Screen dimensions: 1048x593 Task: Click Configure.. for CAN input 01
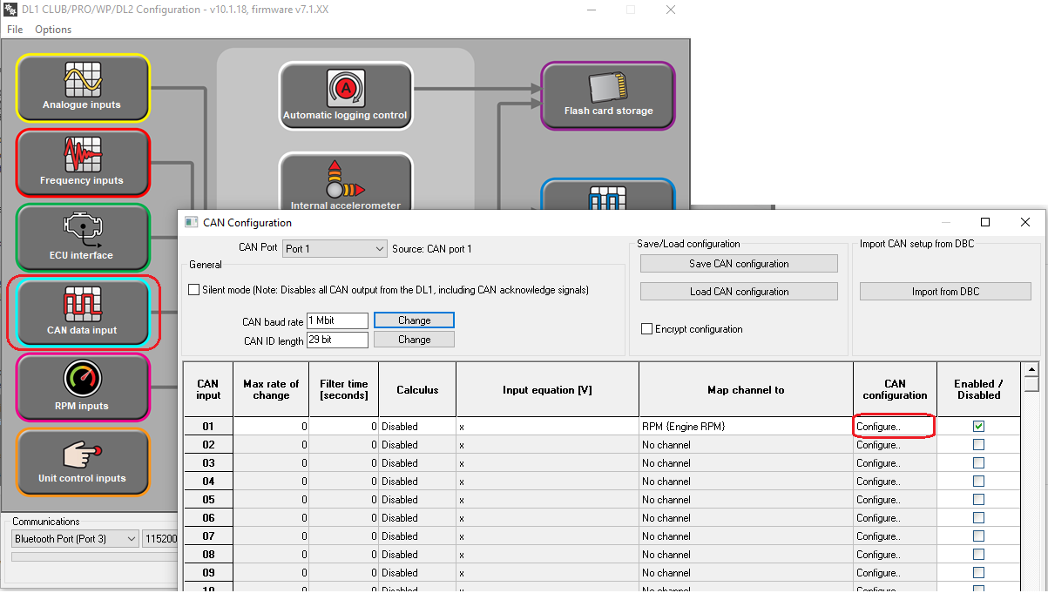[893, 427]
